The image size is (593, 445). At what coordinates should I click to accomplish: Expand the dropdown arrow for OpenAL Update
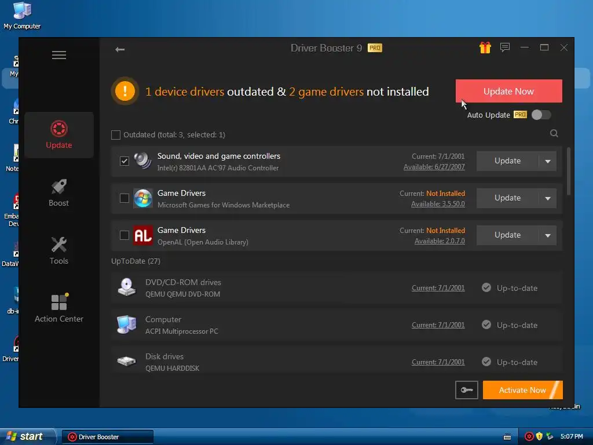click(548, 235)
